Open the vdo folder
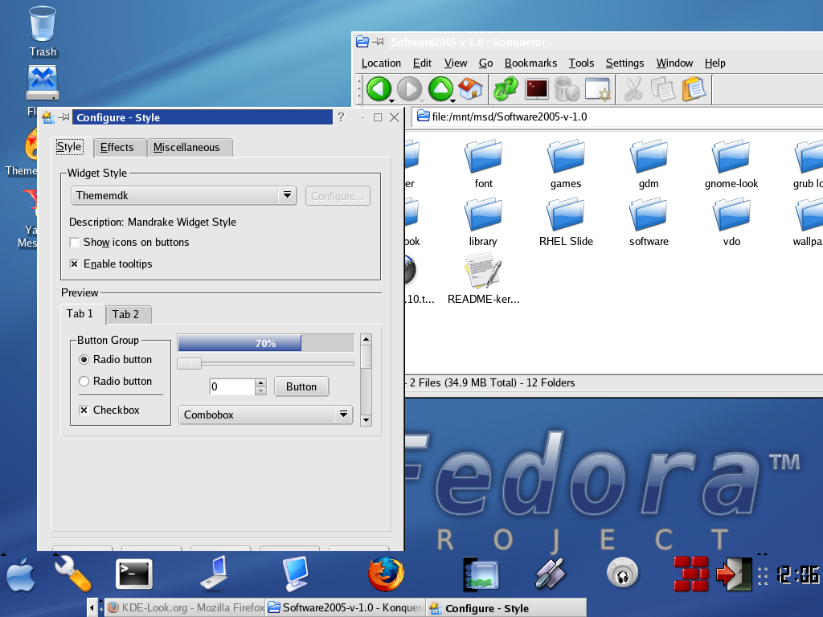 click(x=731, y=222)
